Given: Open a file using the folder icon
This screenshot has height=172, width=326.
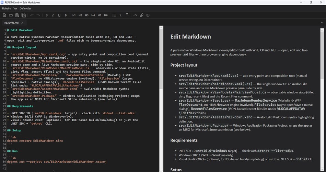Looking at the screenshot, I should tap(11, 15).
